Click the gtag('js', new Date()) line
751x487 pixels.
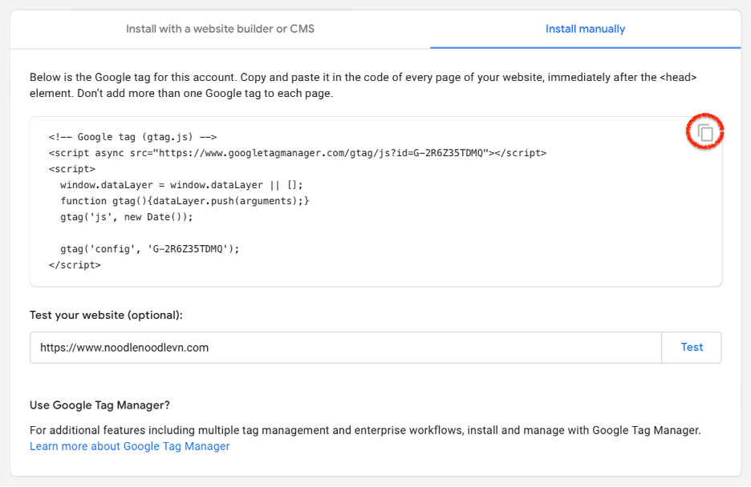click(x=127, y=217)
